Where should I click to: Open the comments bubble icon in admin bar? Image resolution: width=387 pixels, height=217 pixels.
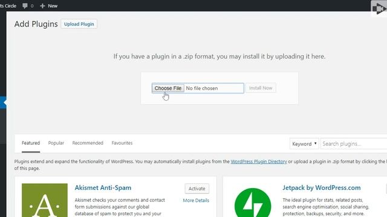point(25,6)
